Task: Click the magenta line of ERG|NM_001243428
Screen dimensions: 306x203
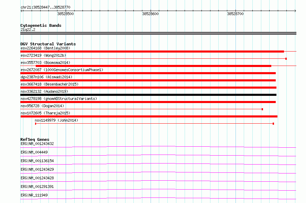Action: click(x=158, y=181)
